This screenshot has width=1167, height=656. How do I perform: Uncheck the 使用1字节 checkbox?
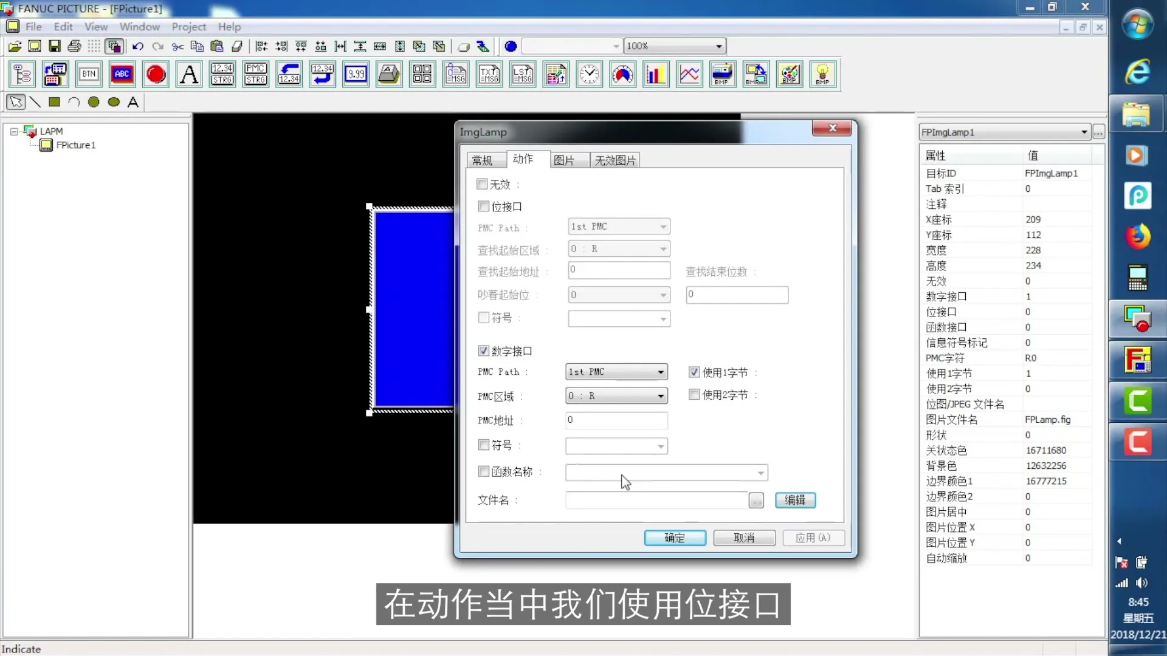[x=694, y=372]
